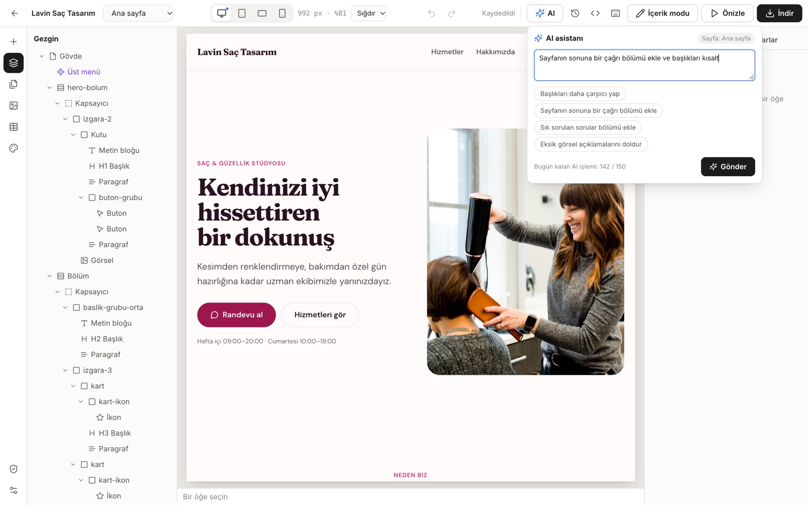The width and height of the screenshot is (808, 505).
Task: Open the color palette styles icon
Action: click(x=14, y=148)
